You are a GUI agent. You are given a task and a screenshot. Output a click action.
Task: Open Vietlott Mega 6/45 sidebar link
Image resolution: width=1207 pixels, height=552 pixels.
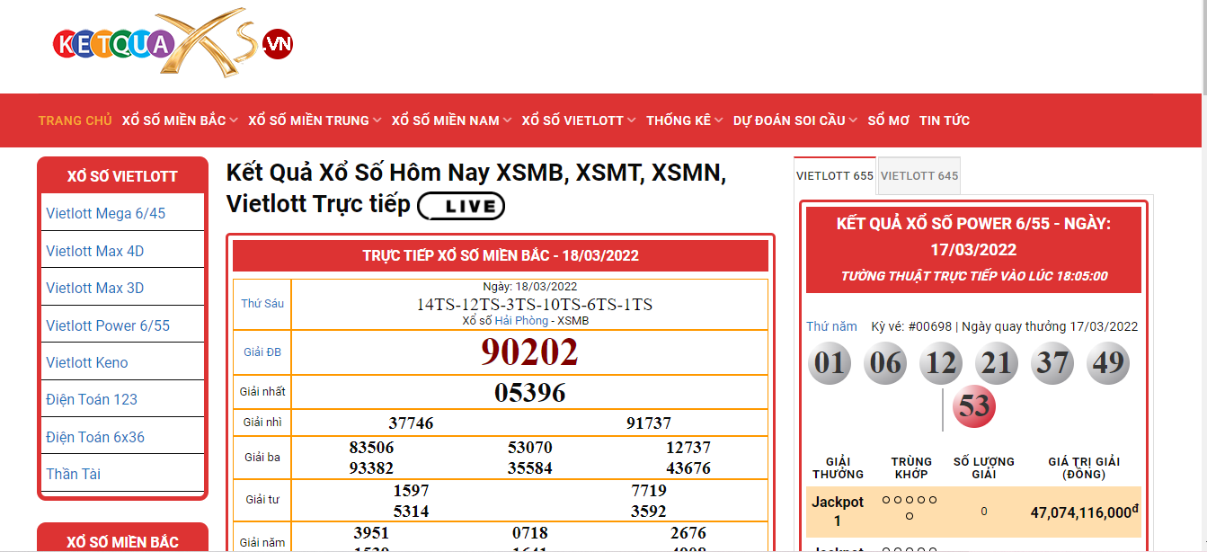(x=106, y=214)
